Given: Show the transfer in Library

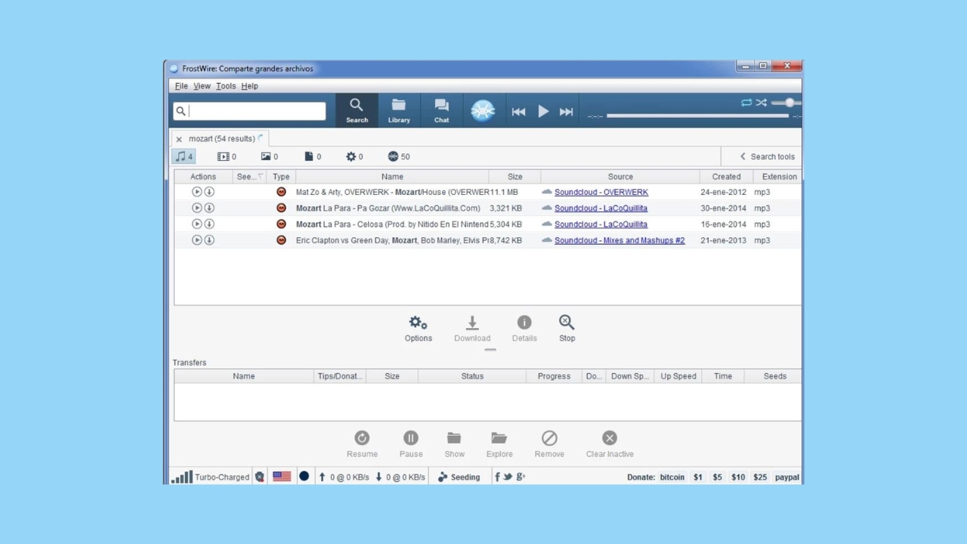Looking at the screenshot, I should point(454,444).
